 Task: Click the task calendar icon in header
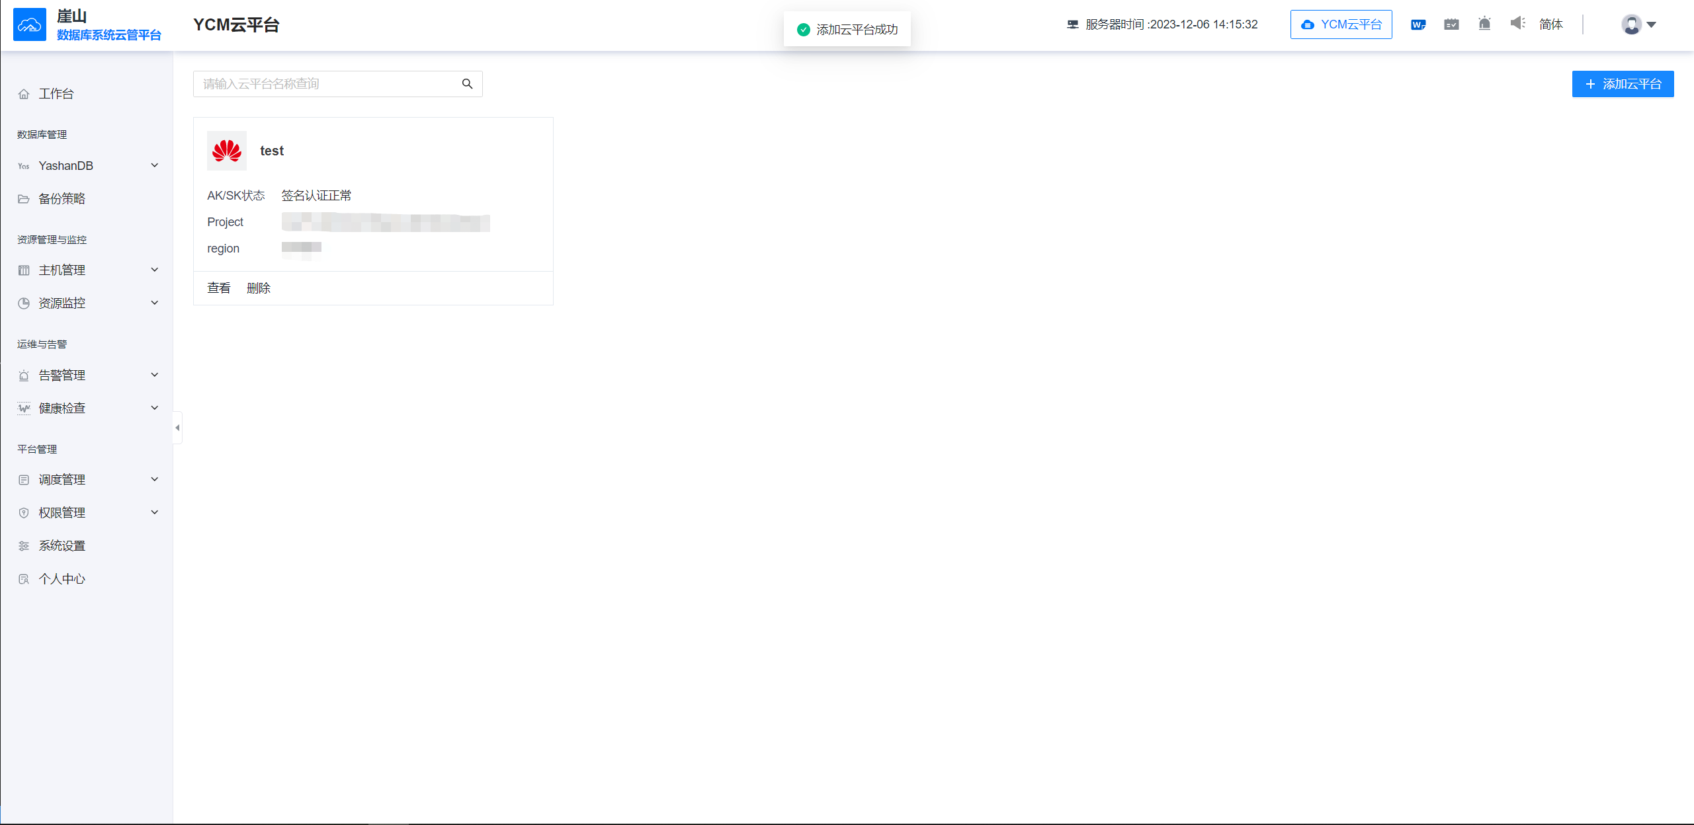click(1451, 24)
